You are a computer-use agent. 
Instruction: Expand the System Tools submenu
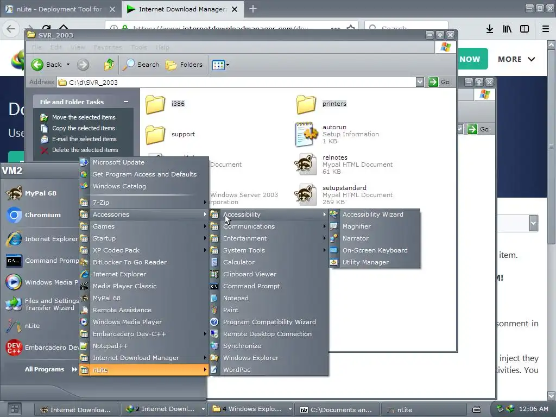(268, 250)
